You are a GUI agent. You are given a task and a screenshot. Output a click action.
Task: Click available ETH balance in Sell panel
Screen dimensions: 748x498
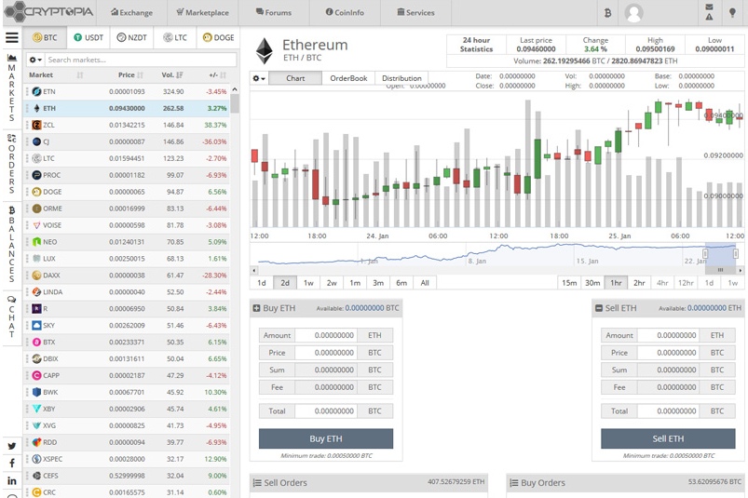pyautogui.click(x=714, y=308)
